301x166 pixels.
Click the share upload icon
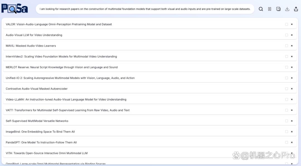tap(296, 9)
